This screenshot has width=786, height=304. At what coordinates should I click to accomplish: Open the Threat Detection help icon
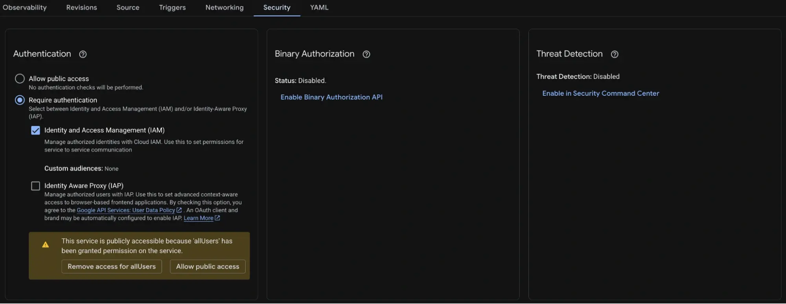(615, 54)
